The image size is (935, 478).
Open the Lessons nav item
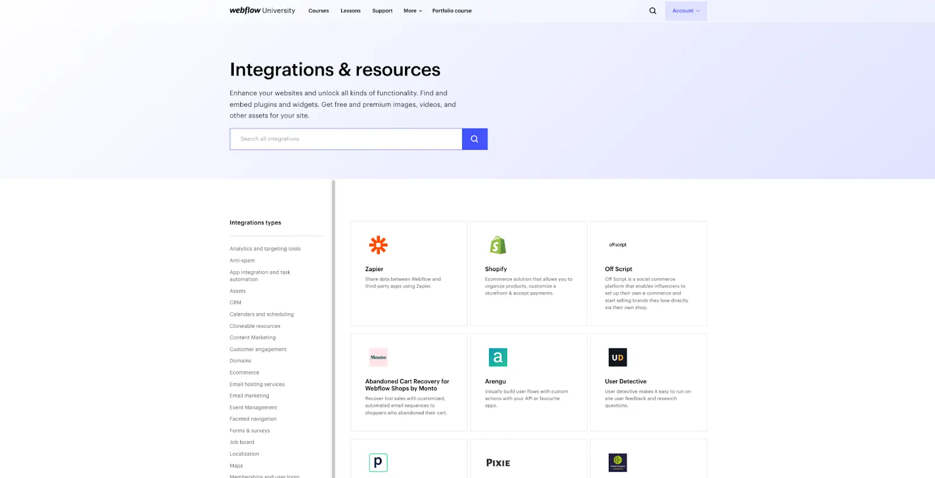tap(351, 11)
